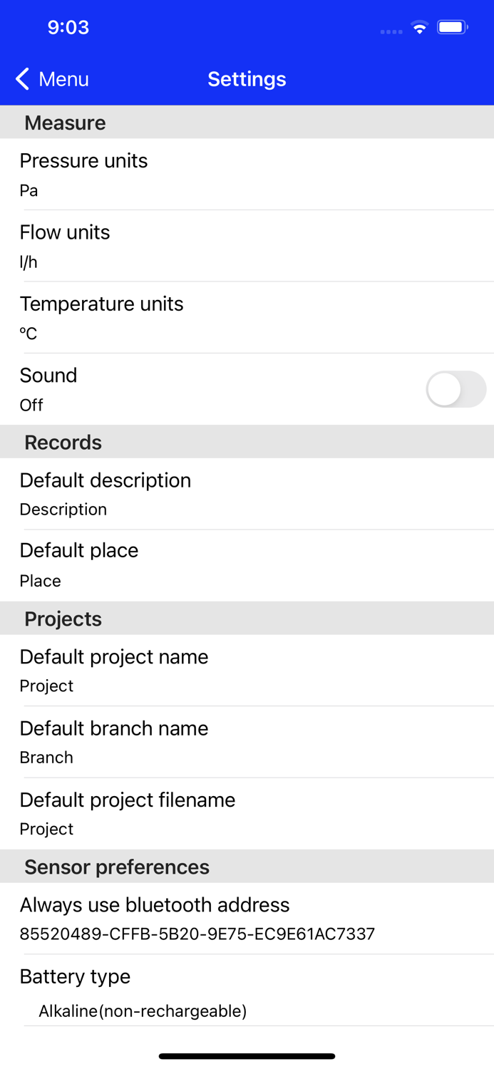Modify the Default project filename

tap(247, 813)
